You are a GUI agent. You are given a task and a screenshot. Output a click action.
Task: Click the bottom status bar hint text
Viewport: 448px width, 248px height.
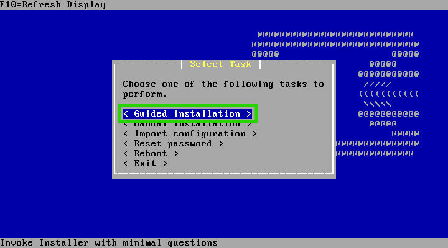click(x=109, y=243)
